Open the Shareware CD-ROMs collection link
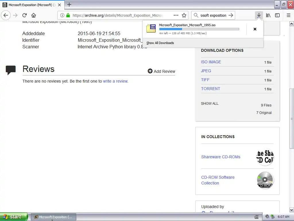The width and height of the screenshot is (294, 221). pyautogui.click(x=221, y=157)
